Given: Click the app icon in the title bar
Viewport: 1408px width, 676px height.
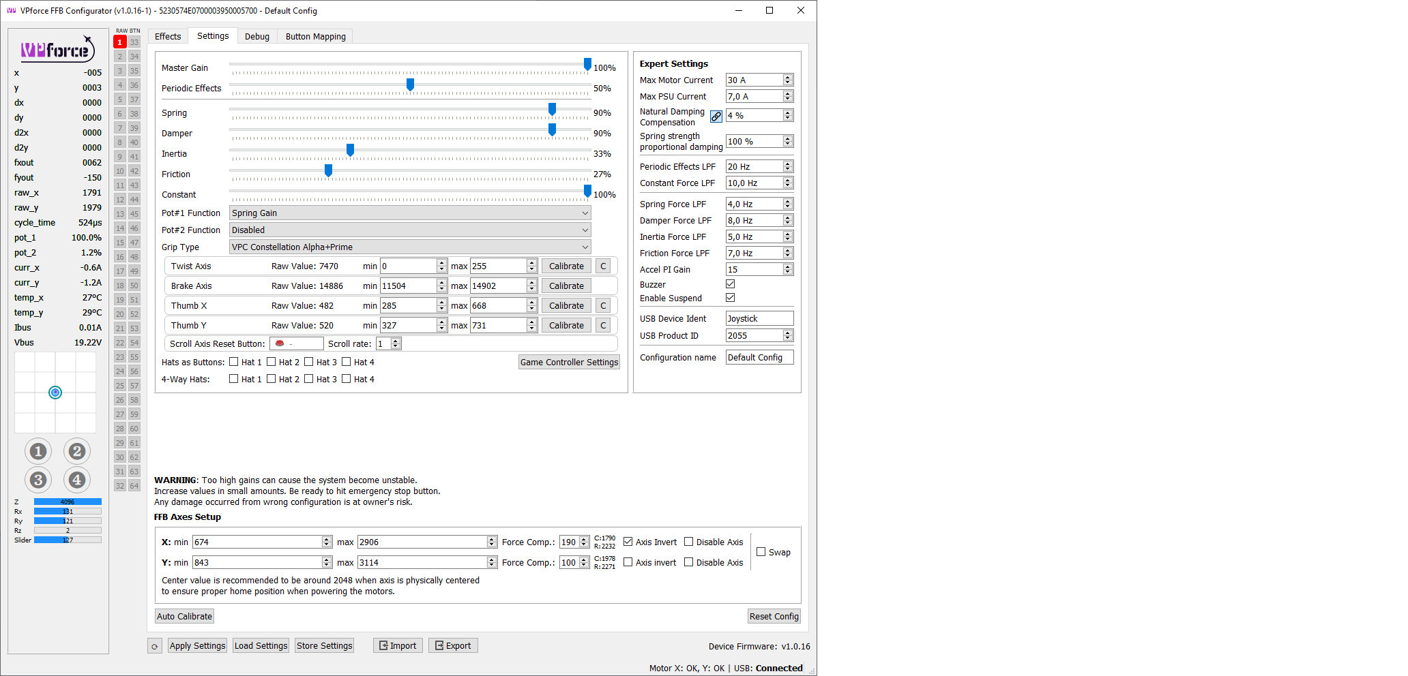Looking at the screenshot, I should 11,11.
